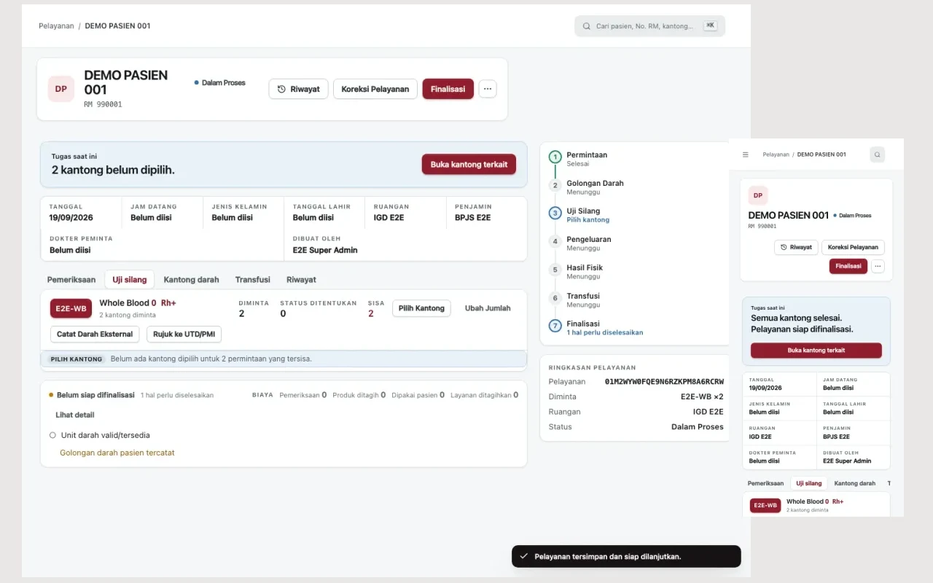Click step 2 Golongan Darah circle
Viewport: 933px width, 583px height.
[x=555, y=185]
